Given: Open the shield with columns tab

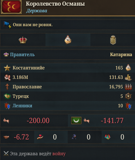Looking at the screenshot, I should point(113,40).
